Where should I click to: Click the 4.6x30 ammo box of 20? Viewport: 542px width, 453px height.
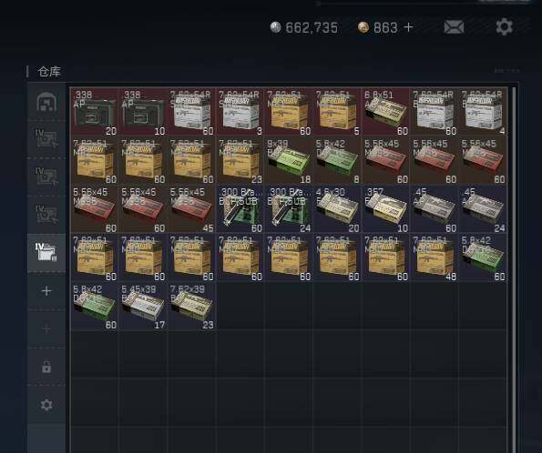(337, 209)
